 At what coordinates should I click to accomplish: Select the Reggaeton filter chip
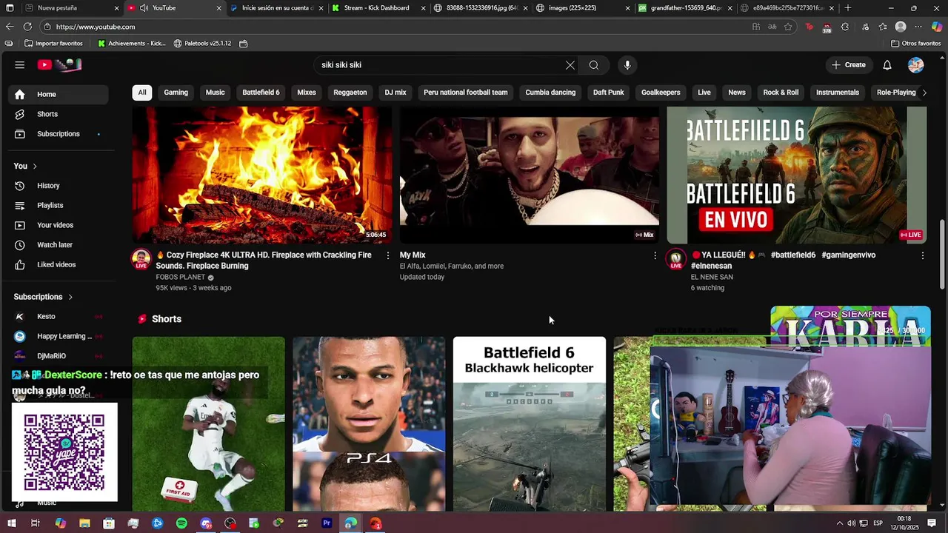click(x=350, y=93)
